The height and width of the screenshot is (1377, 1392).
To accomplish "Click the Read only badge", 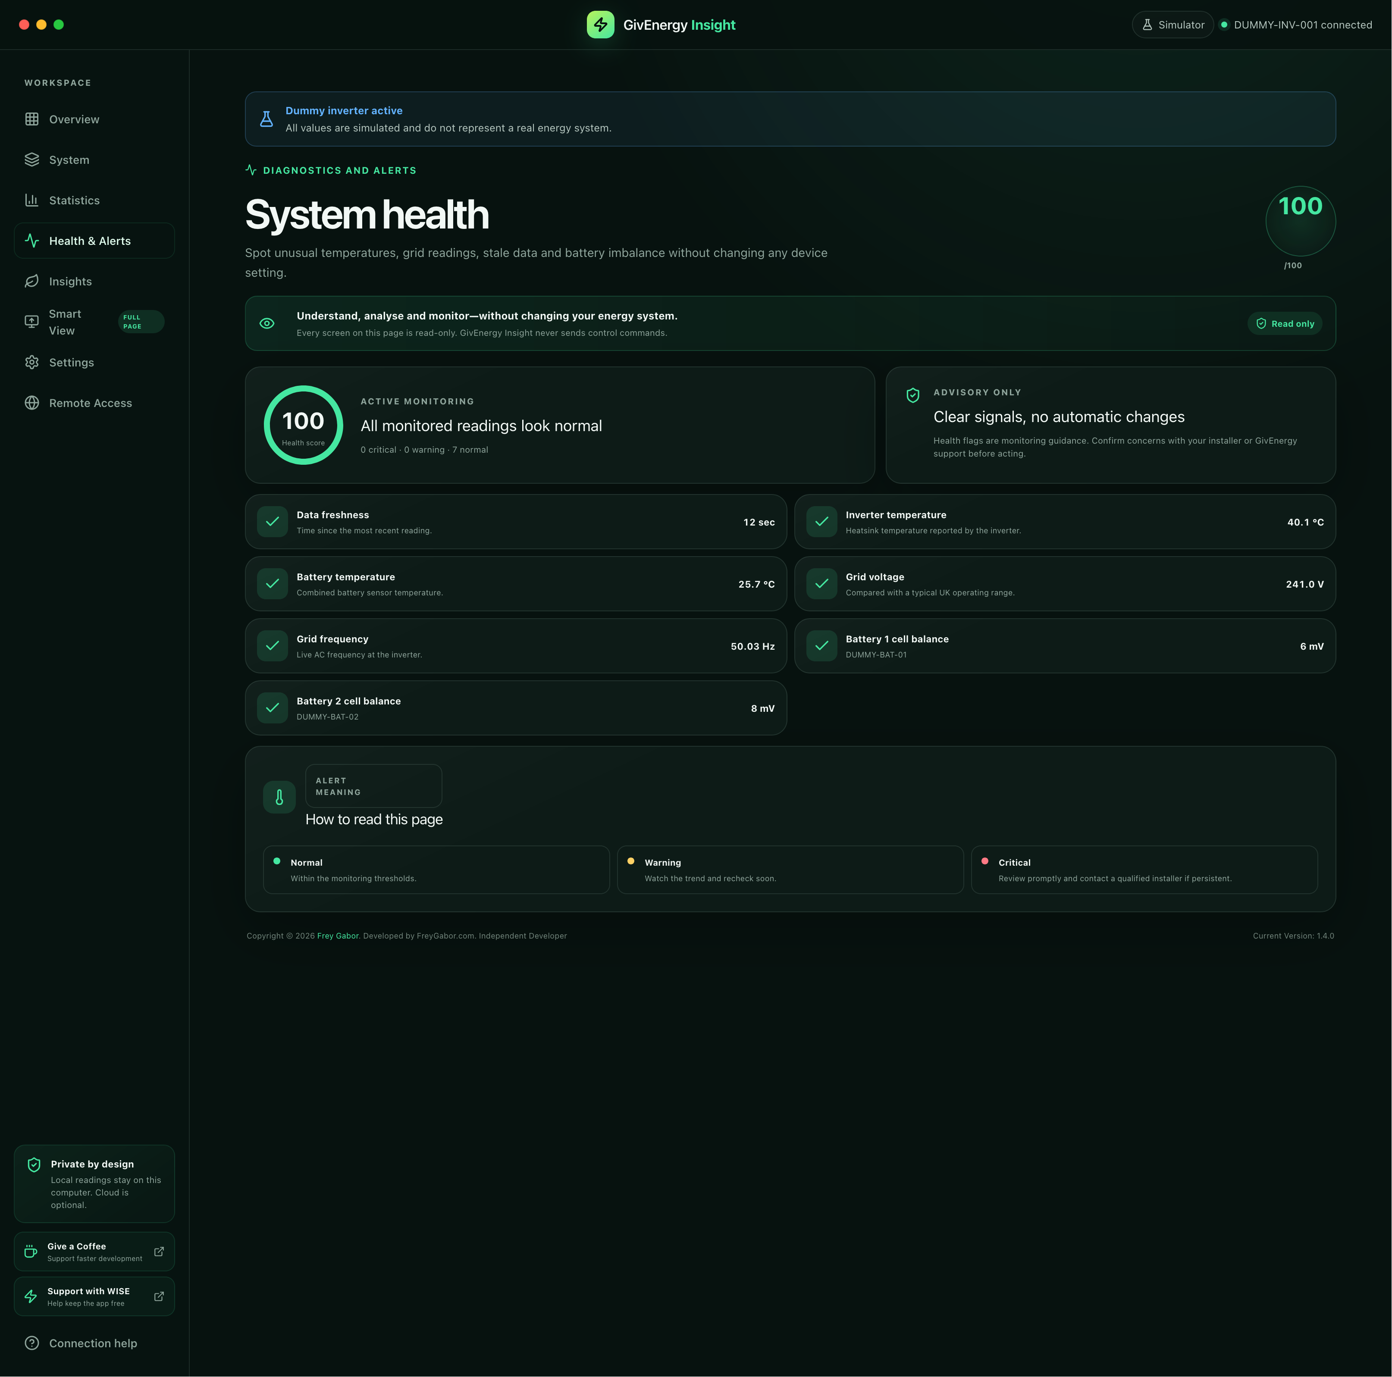I will click(x=1285, y=323).
